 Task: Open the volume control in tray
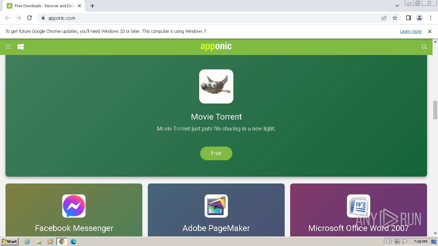[x=389, y=242]
